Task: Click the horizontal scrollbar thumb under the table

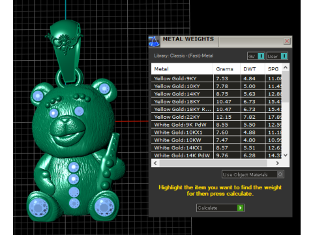Action: pos(213,163)
